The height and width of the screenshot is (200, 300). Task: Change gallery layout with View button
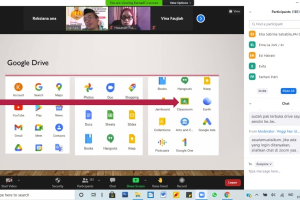click(x=234, y=11)
